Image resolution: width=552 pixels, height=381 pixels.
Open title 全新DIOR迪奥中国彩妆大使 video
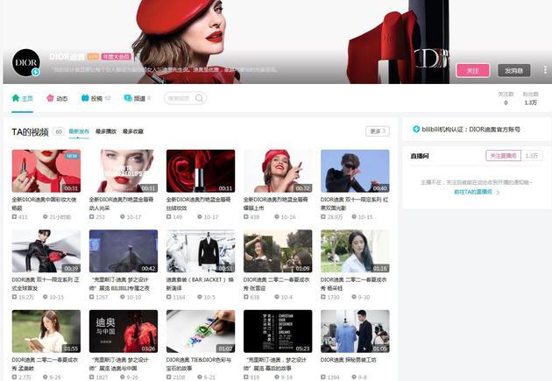pyautogui.click(x=44, y=203)
